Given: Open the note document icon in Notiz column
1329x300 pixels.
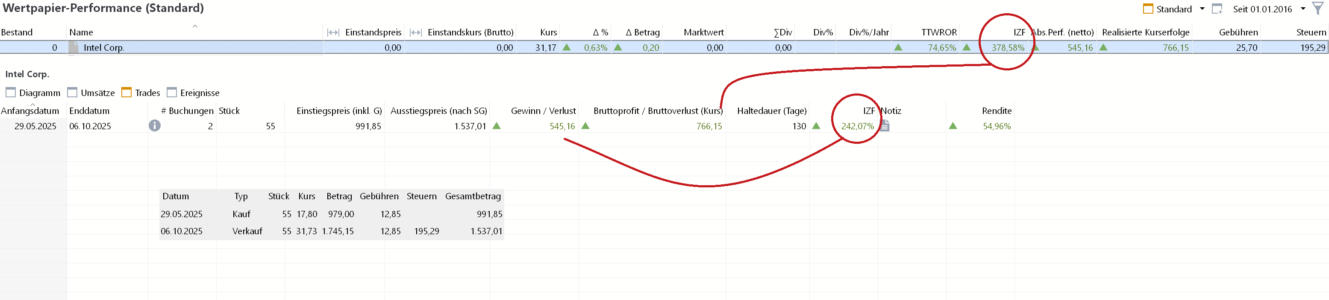Looking at the screenshot, I should tap(884, 126).
